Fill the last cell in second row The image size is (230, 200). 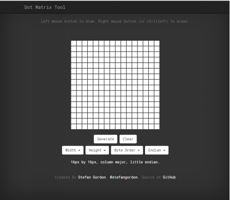coord(157,49)
